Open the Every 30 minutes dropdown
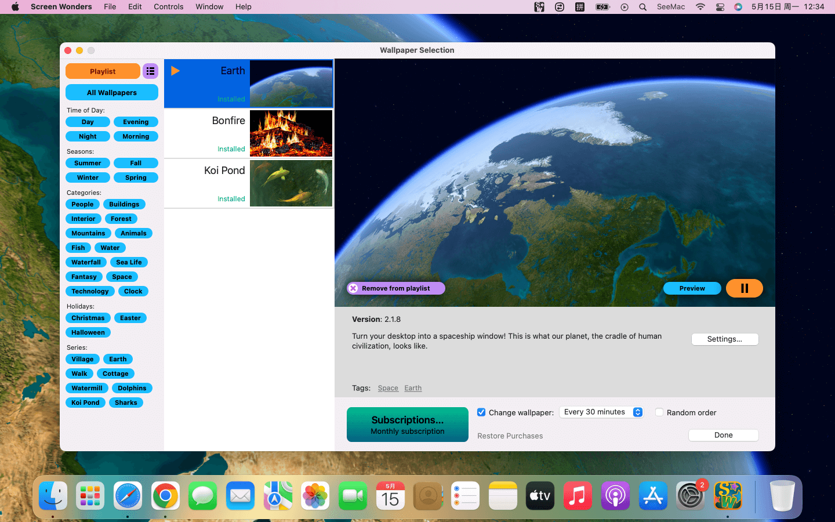Image resolution: width=835 pixels, height=522 pixels. pos(601,412)
